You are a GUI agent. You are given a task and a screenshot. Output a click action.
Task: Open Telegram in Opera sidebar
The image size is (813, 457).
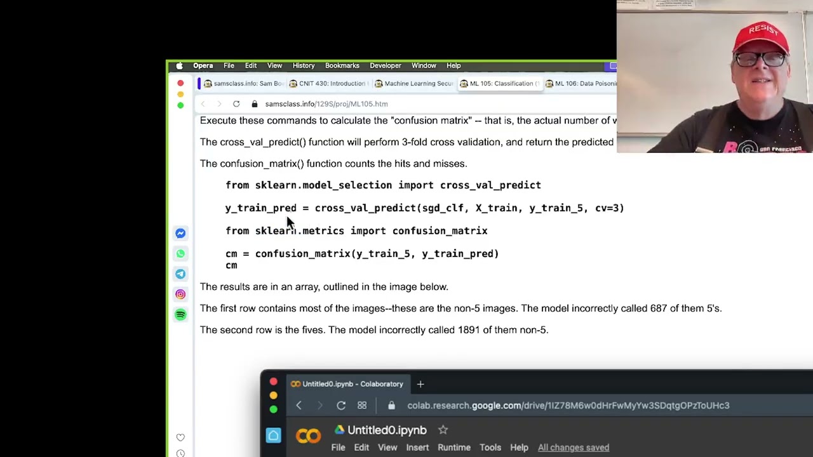pyautogui.click(x=180, y=274)
